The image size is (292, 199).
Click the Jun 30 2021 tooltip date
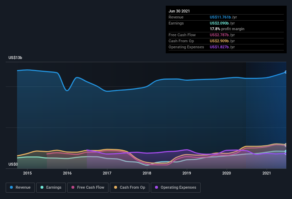click(179, 11)
